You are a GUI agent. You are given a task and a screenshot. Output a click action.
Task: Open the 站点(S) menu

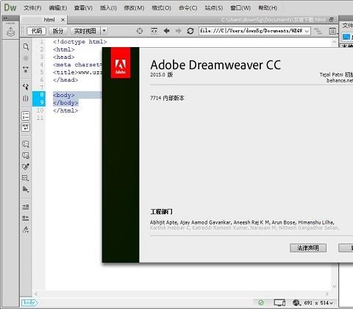[x=214, y=8]
